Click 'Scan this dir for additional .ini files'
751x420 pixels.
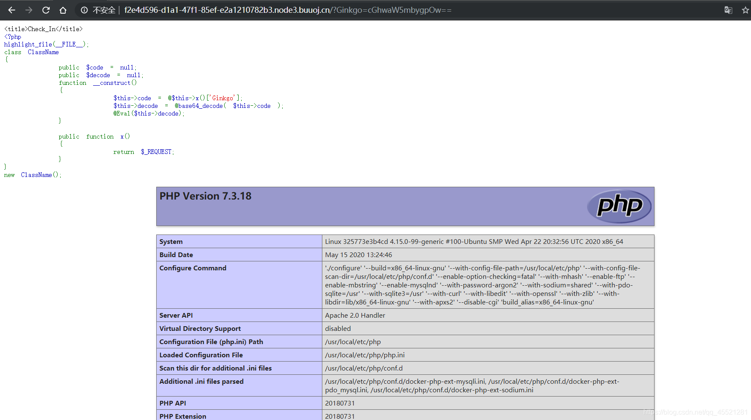point(215,368)
